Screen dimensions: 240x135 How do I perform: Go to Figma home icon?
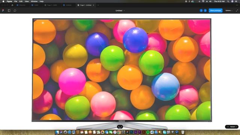[x=12, y=5]
